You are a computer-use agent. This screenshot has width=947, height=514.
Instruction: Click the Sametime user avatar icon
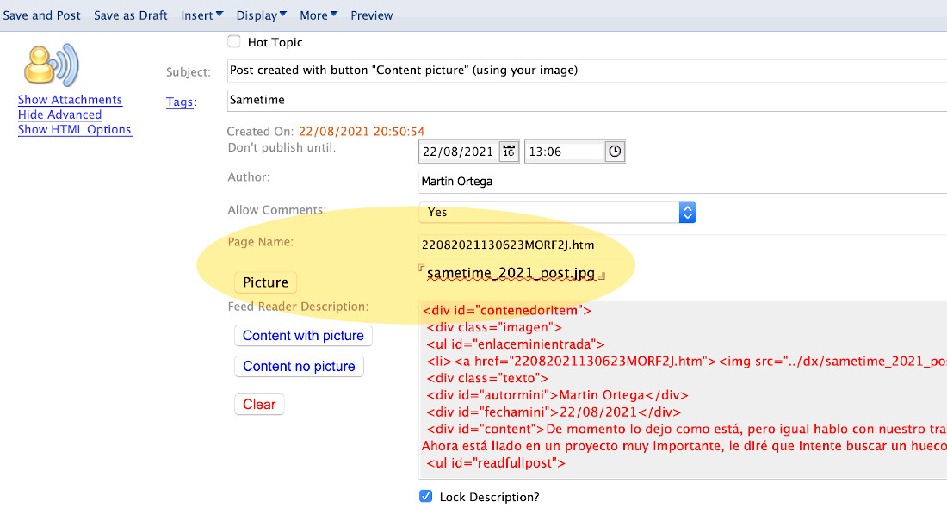52,65
